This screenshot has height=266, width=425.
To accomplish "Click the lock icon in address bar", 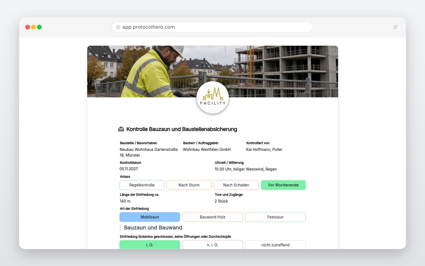I will [x=118, y=27].
